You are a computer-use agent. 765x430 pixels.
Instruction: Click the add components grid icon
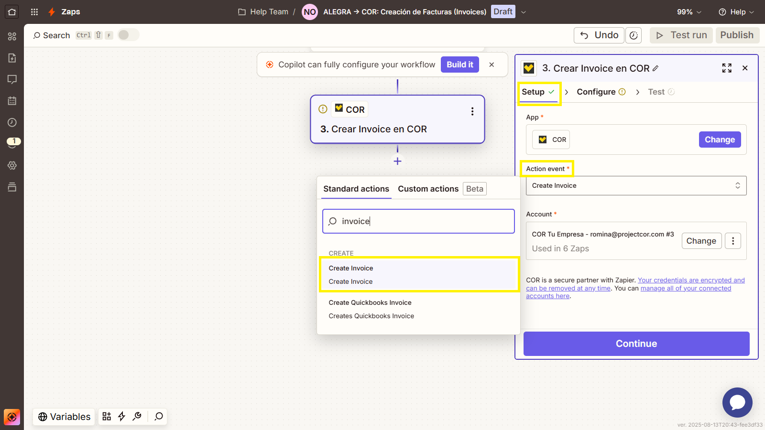click(x=107, y=417)
